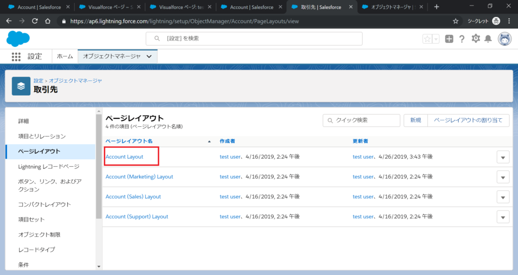Click the 新規 button

point(415,120)
